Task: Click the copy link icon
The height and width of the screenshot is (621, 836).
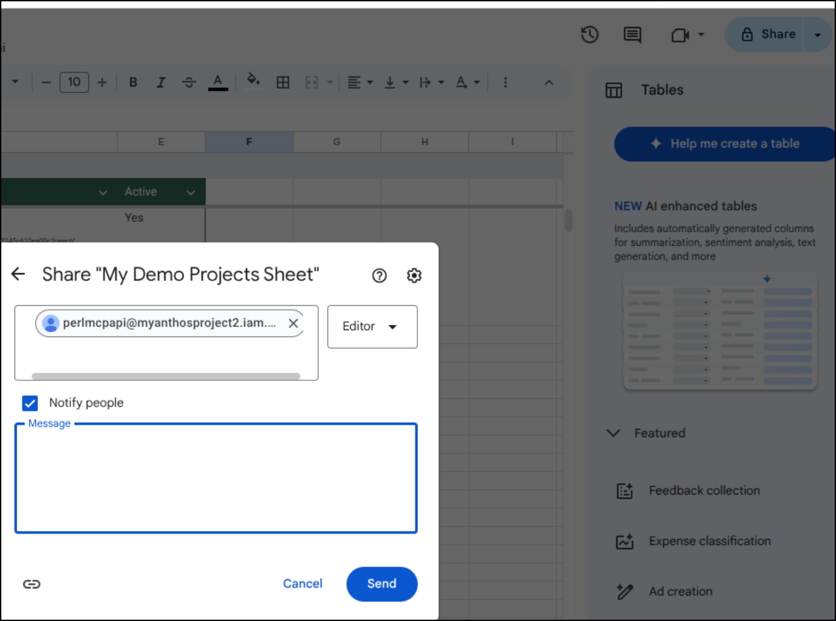Action: [31, 584]
